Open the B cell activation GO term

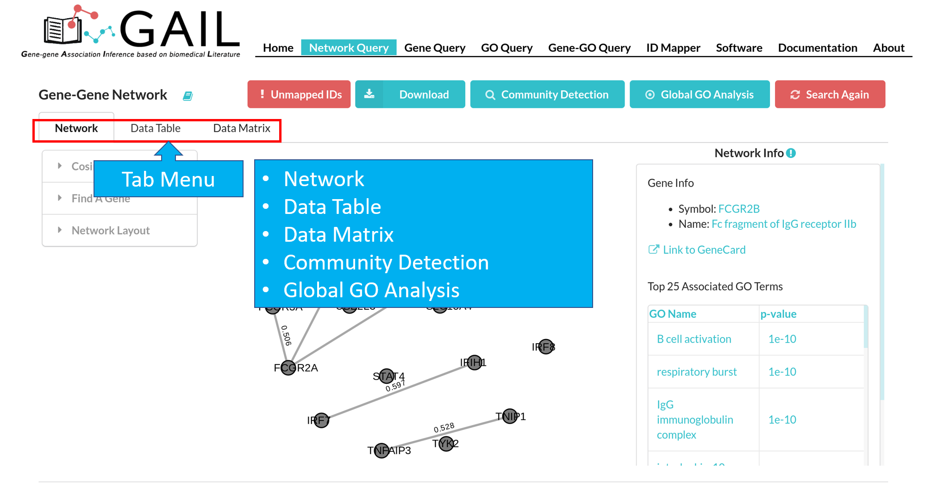point(694,339)
